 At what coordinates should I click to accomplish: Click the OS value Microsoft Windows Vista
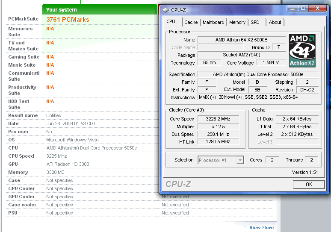(x=72, y=140)
